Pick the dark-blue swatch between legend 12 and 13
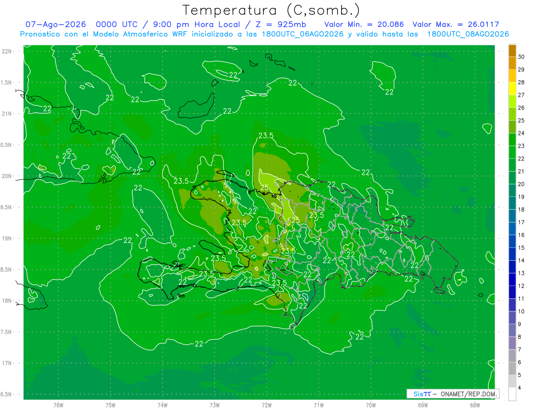This screenshot has width=533, height=411. pos(512,279)
